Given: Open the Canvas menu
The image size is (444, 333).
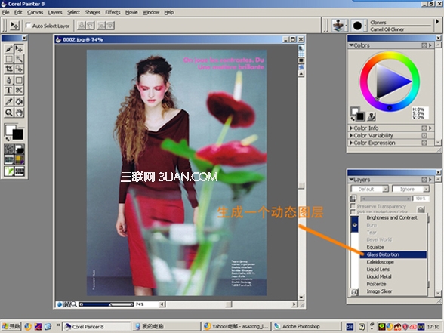Looking at the screenshot, I should coord(35,12).
